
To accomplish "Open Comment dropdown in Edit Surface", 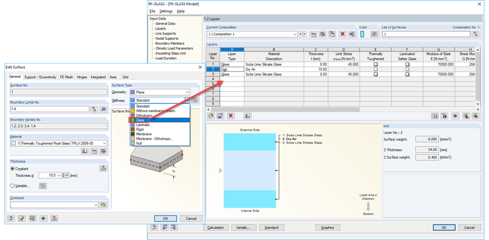I will point(96,205).
